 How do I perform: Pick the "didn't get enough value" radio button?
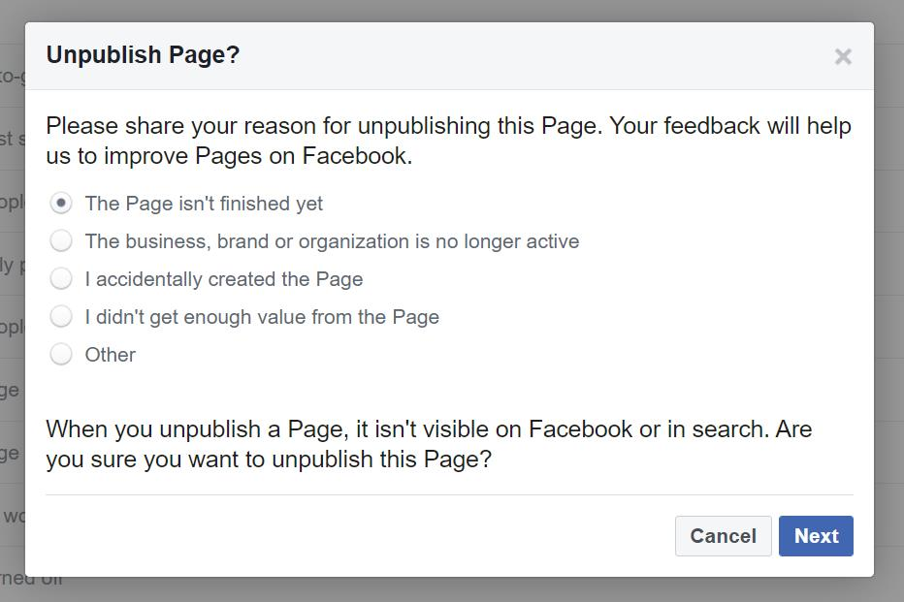61,317
